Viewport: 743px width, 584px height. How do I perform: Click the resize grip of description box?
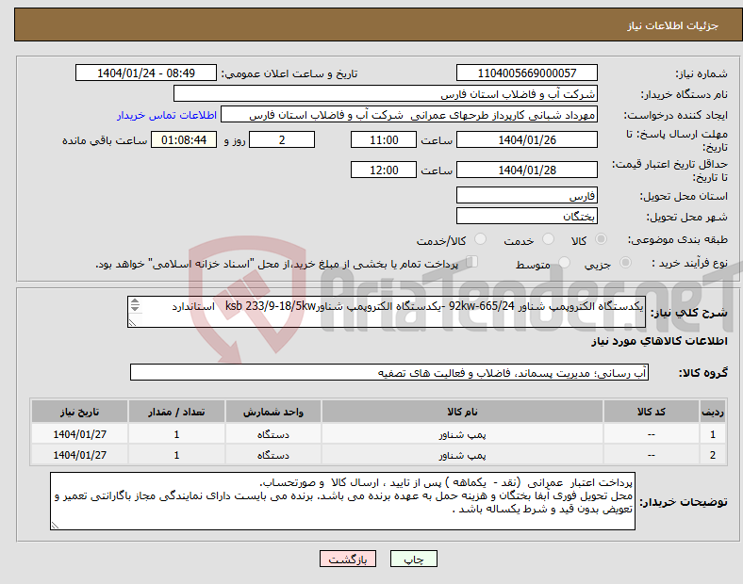pyautogui.click(x=132, y=323)
